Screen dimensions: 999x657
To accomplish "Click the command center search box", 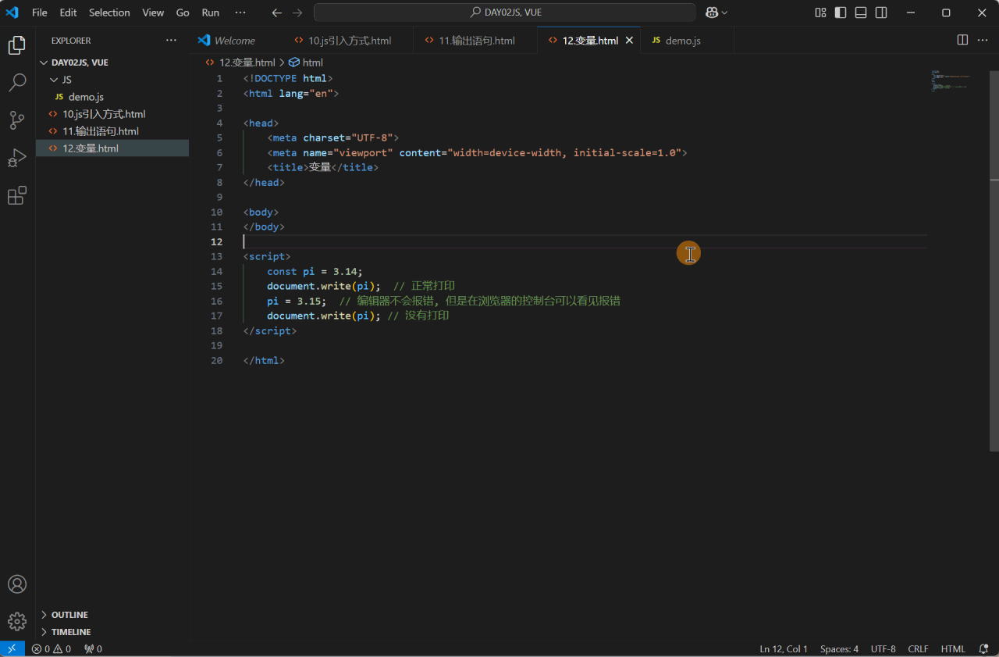I will click(504, 12).
